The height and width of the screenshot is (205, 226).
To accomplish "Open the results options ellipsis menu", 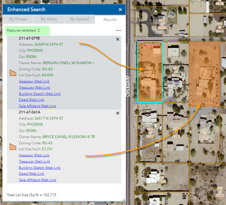I will pyautogui.click(x=118, y=31).
